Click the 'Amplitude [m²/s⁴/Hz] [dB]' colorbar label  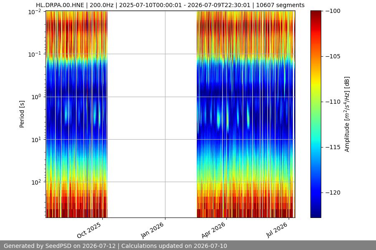[x=347, y=114]
